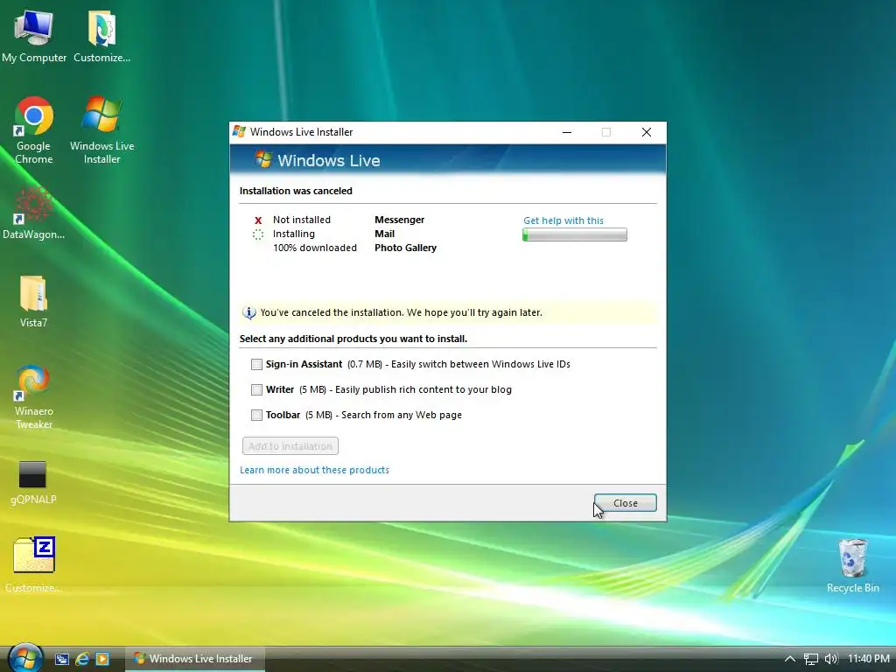The width and height of the screenshot is (896, 672).
Task: Click the Windows flag icon in the installer title bar
Action: (240, 132)
